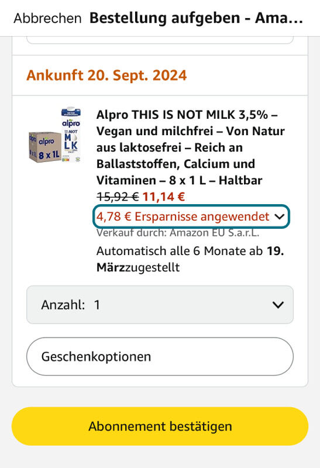Click Verkauf durch Amazon EU S.a.r.L. text

178,233
